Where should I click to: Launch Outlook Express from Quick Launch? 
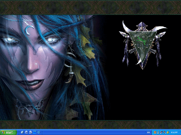[x=22, y=132]
